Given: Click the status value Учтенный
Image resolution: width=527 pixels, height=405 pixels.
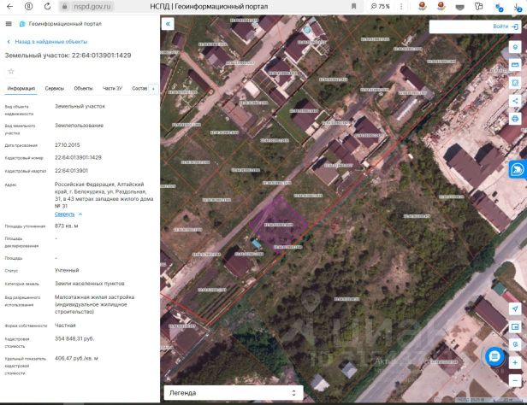Looking at the screenshot, I should tap(67, 270).
